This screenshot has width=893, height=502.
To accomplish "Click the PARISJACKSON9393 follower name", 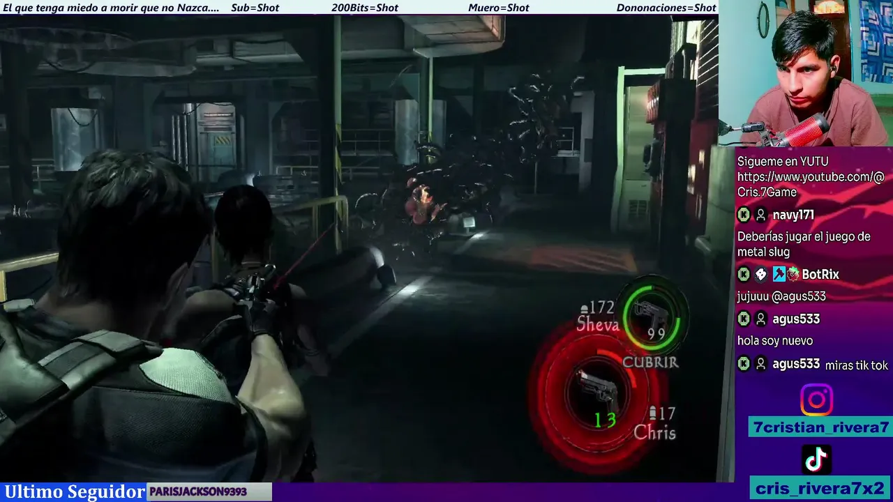I will pyautogui.click(x=198, y=492).
